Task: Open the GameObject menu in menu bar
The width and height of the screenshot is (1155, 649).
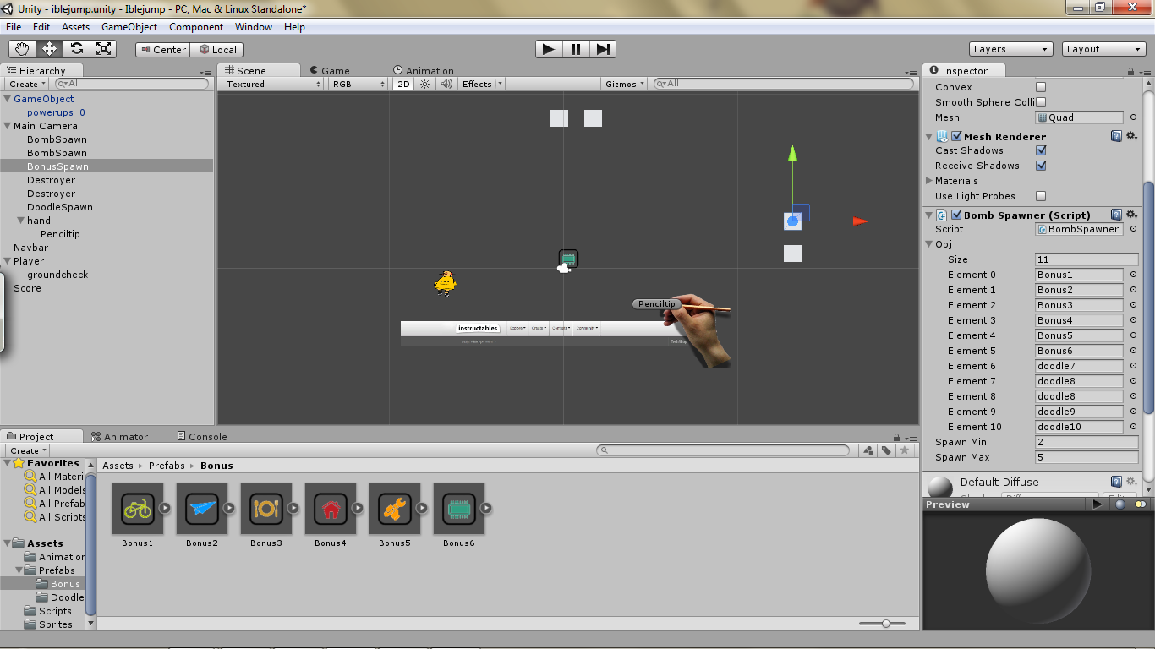Action: (129, 27)
